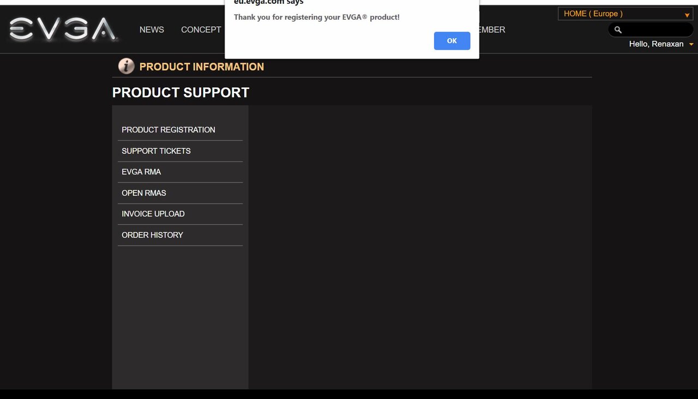The height and width of the screenshot is (399, 698).
Task: Expand the Hello, Renaxan account menu
Action: pos(661,44)
